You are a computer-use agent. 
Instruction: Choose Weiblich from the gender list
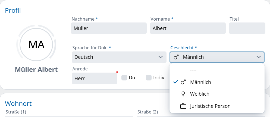tap(200, 94)
